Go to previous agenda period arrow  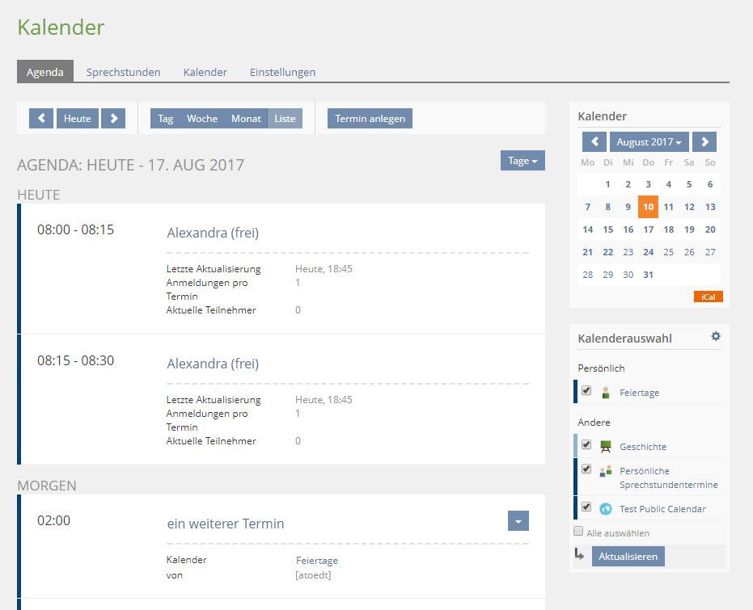[x=40, y=119]
